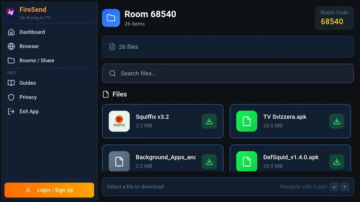Click the Background_Apps gray file icon
Screen dimensions: 360x202
click(x=119, y=161)
